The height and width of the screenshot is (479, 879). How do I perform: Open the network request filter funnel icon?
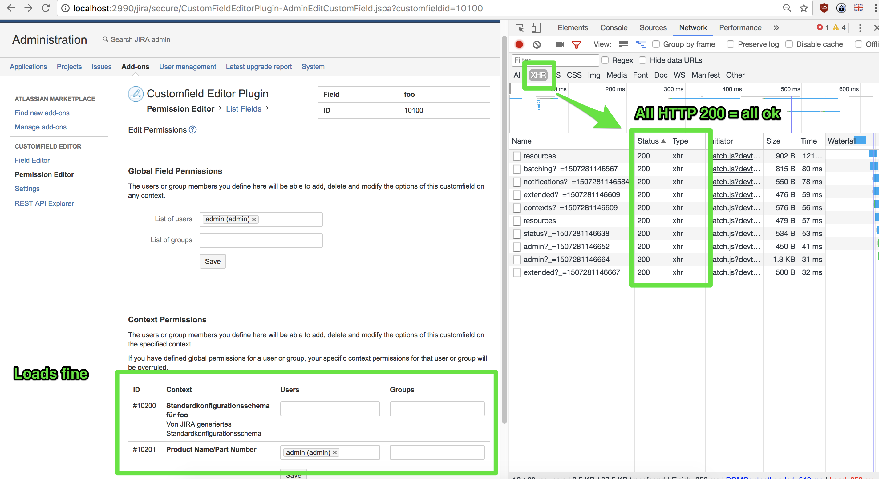click(x=577, y=44)
